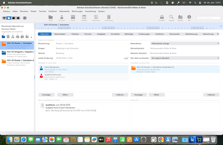This screenshot has width=223, height=145.
Task: Switch sidebar to folder view toggle
Action: point(9,18)
